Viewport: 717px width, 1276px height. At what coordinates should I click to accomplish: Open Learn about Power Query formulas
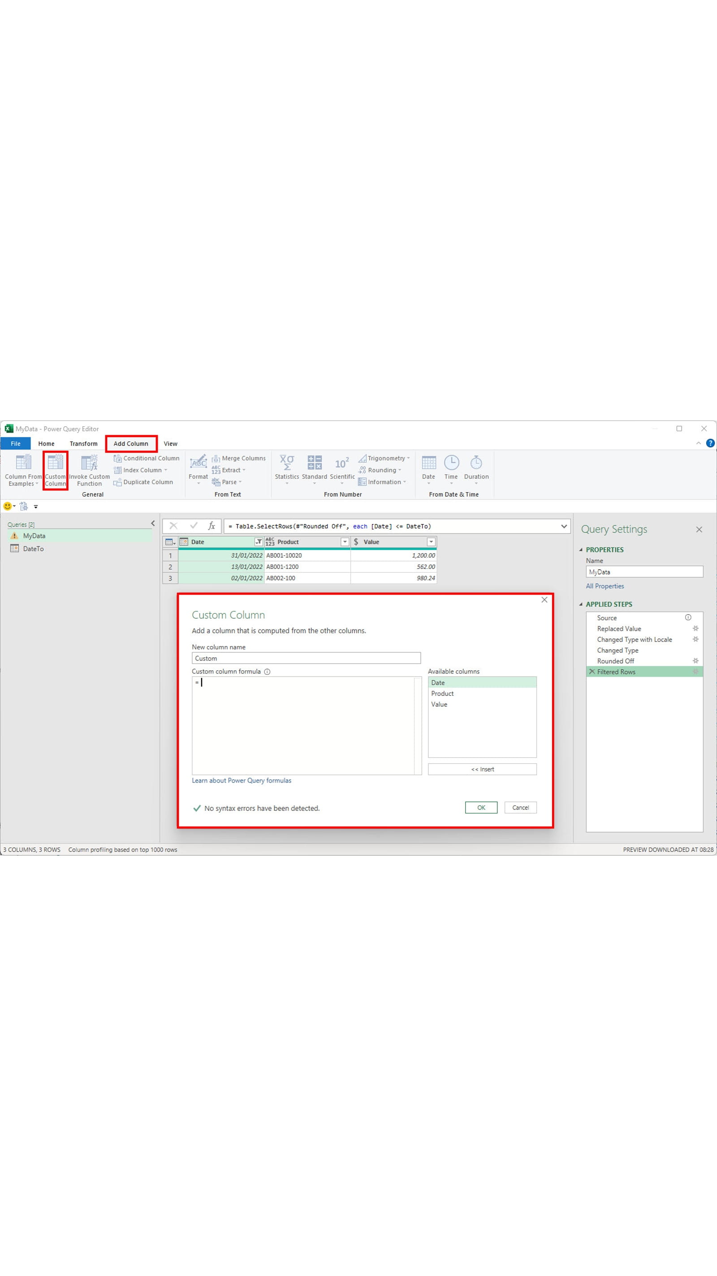241,780
